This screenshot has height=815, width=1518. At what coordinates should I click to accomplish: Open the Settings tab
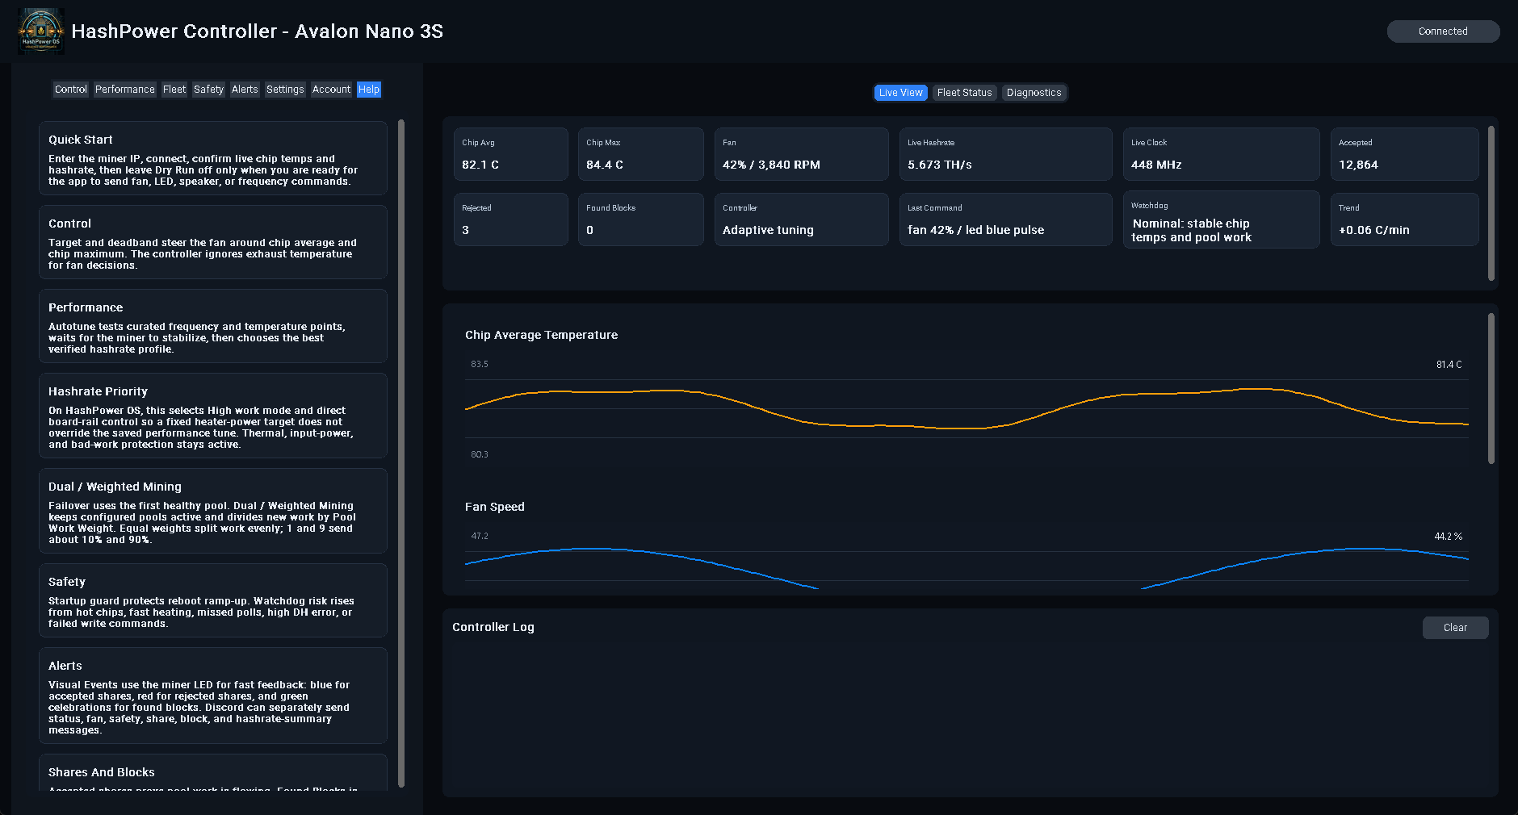(x=285, y=90)
